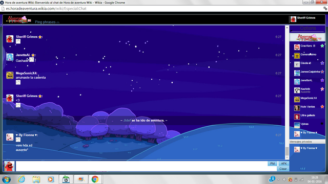Click the star badge next to Gisela
This screenshot has width=328, height=184.
click(322, 63)
